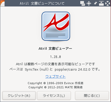Open the クレジット(R) credits button
The height and width of the screenshot is (102, 111).
pyautogui.click(x=19, y=96)
